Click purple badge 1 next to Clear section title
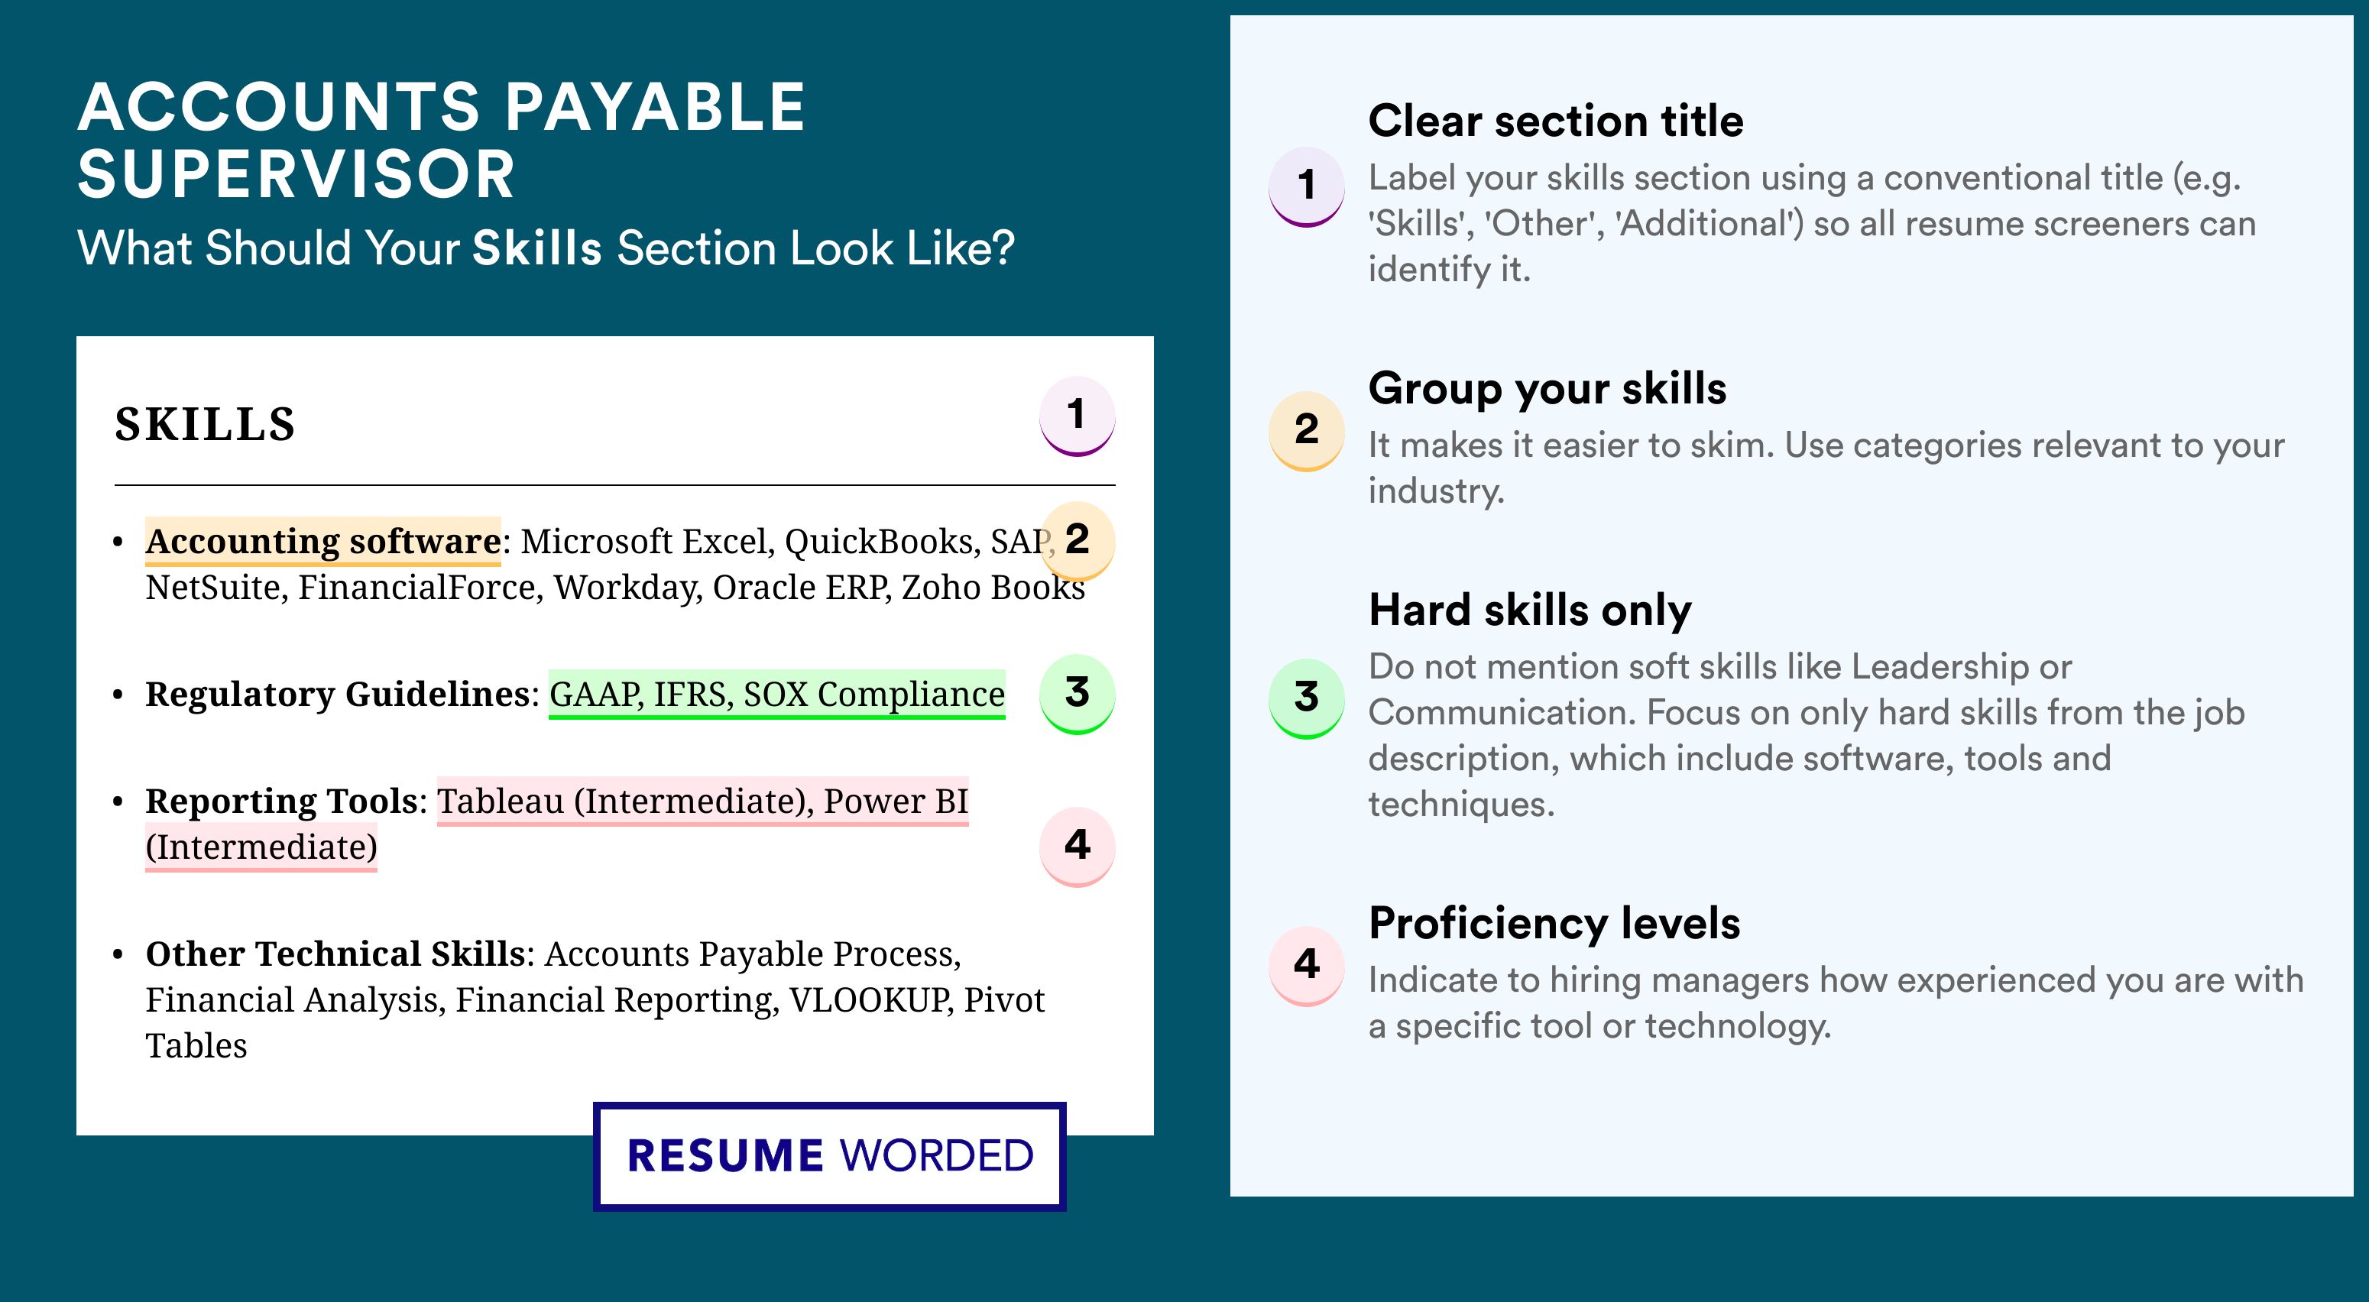This screenshot has width=2369, height=1302. pos(1306,186)
